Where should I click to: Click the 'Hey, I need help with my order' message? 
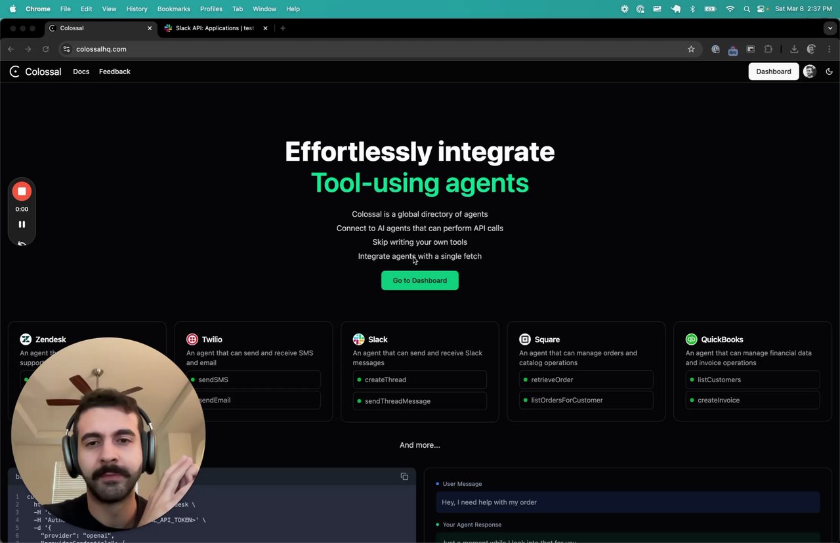[628, 502]
